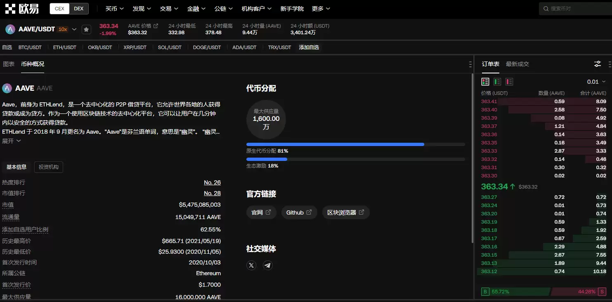
Task: Switch to the CEX toggle
Action: (x=59, y=9)
